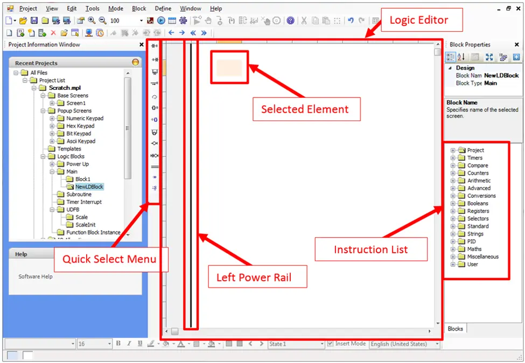This screenshot has width=525, height=363.
Task: Select the Arithmetic instruction folder
Action: click(x=479, y=181)
